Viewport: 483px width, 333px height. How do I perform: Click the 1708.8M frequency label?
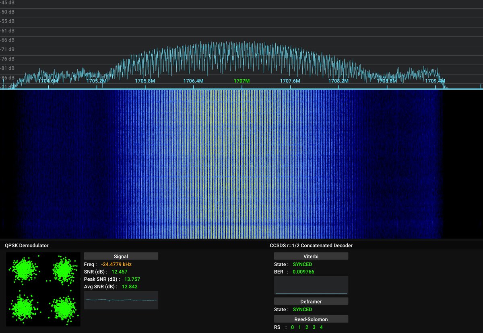(387, 81)
